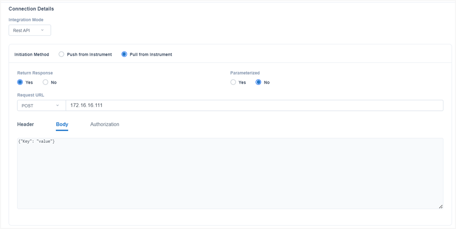The width and height of the screenshot is (456, 229).
Task: Select Push from Instrument radio button
Action: tap(61, 54)
